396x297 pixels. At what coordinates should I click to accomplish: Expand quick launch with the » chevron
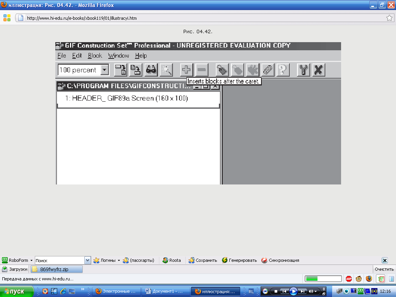(x=82, y=289)
